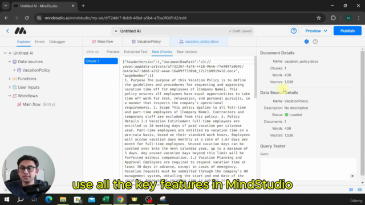Select the vacation_policy.docx editor tab
Screen dimensions: 365x205
(x=199, y=42)
